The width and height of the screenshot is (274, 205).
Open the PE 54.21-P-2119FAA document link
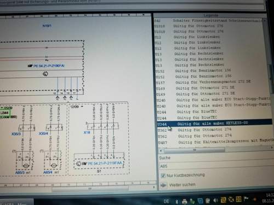coord(105,163)
